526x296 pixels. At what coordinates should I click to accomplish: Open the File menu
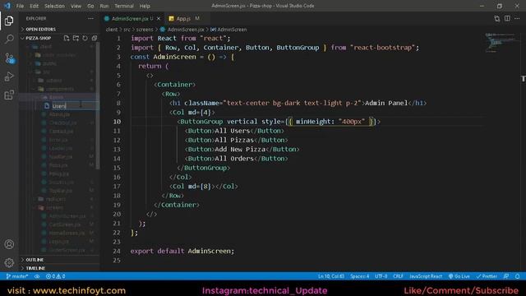20,6
